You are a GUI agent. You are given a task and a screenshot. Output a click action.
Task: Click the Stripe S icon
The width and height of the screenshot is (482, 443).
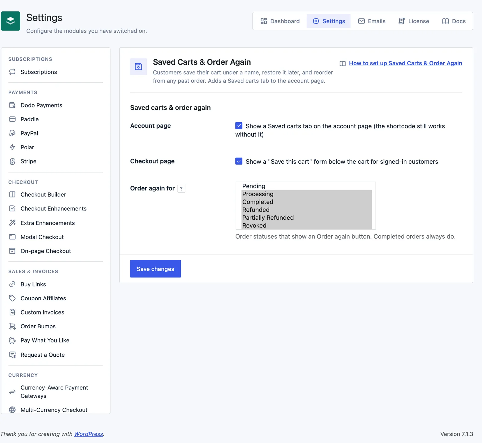[12, 161]
